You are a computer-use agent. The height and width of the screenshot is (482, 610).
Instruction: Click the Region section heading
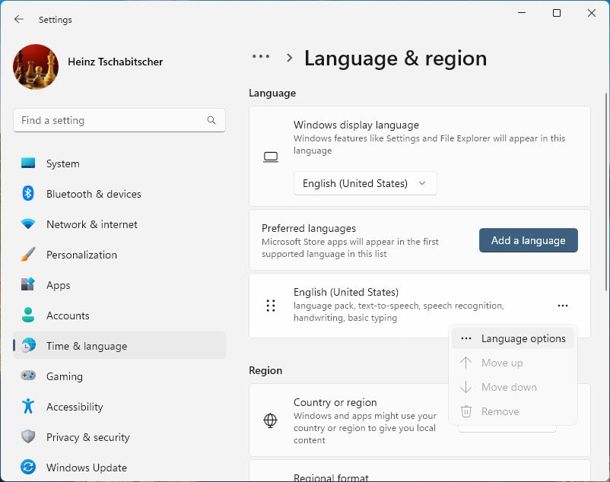click(265, 370)
